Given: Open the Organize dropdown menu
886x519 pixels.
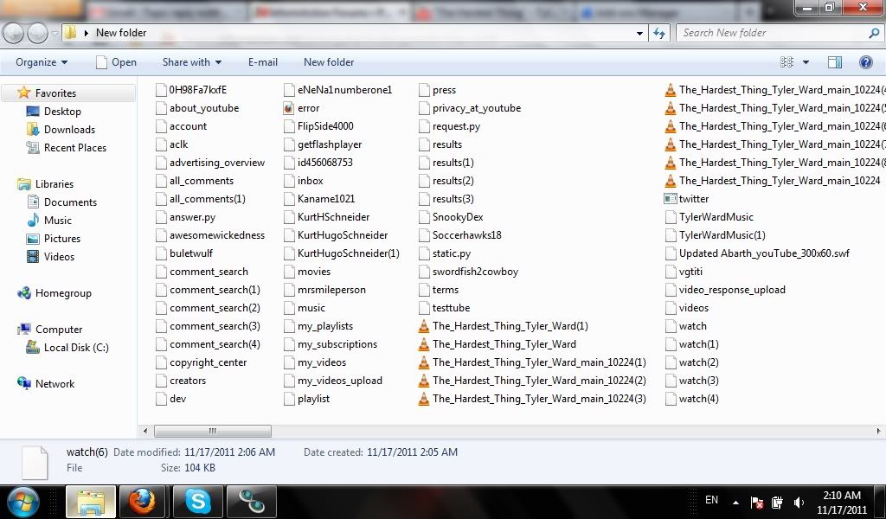Looking at the screenshot, I should pyautogui.click(x=42, y=62).
